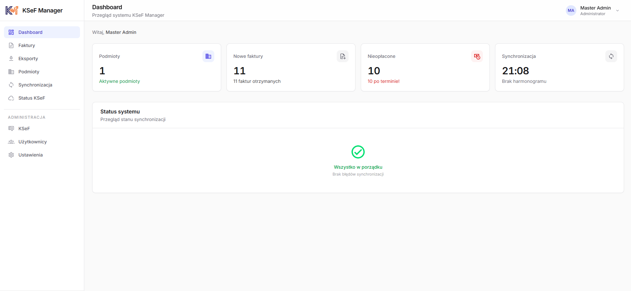
Task: Click the Witaj, Master Admin greeting
Action: point(114,32)
